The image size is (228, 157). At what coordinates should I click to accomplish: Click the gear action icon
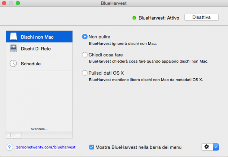pyautogui.click(x=207, y=147)
